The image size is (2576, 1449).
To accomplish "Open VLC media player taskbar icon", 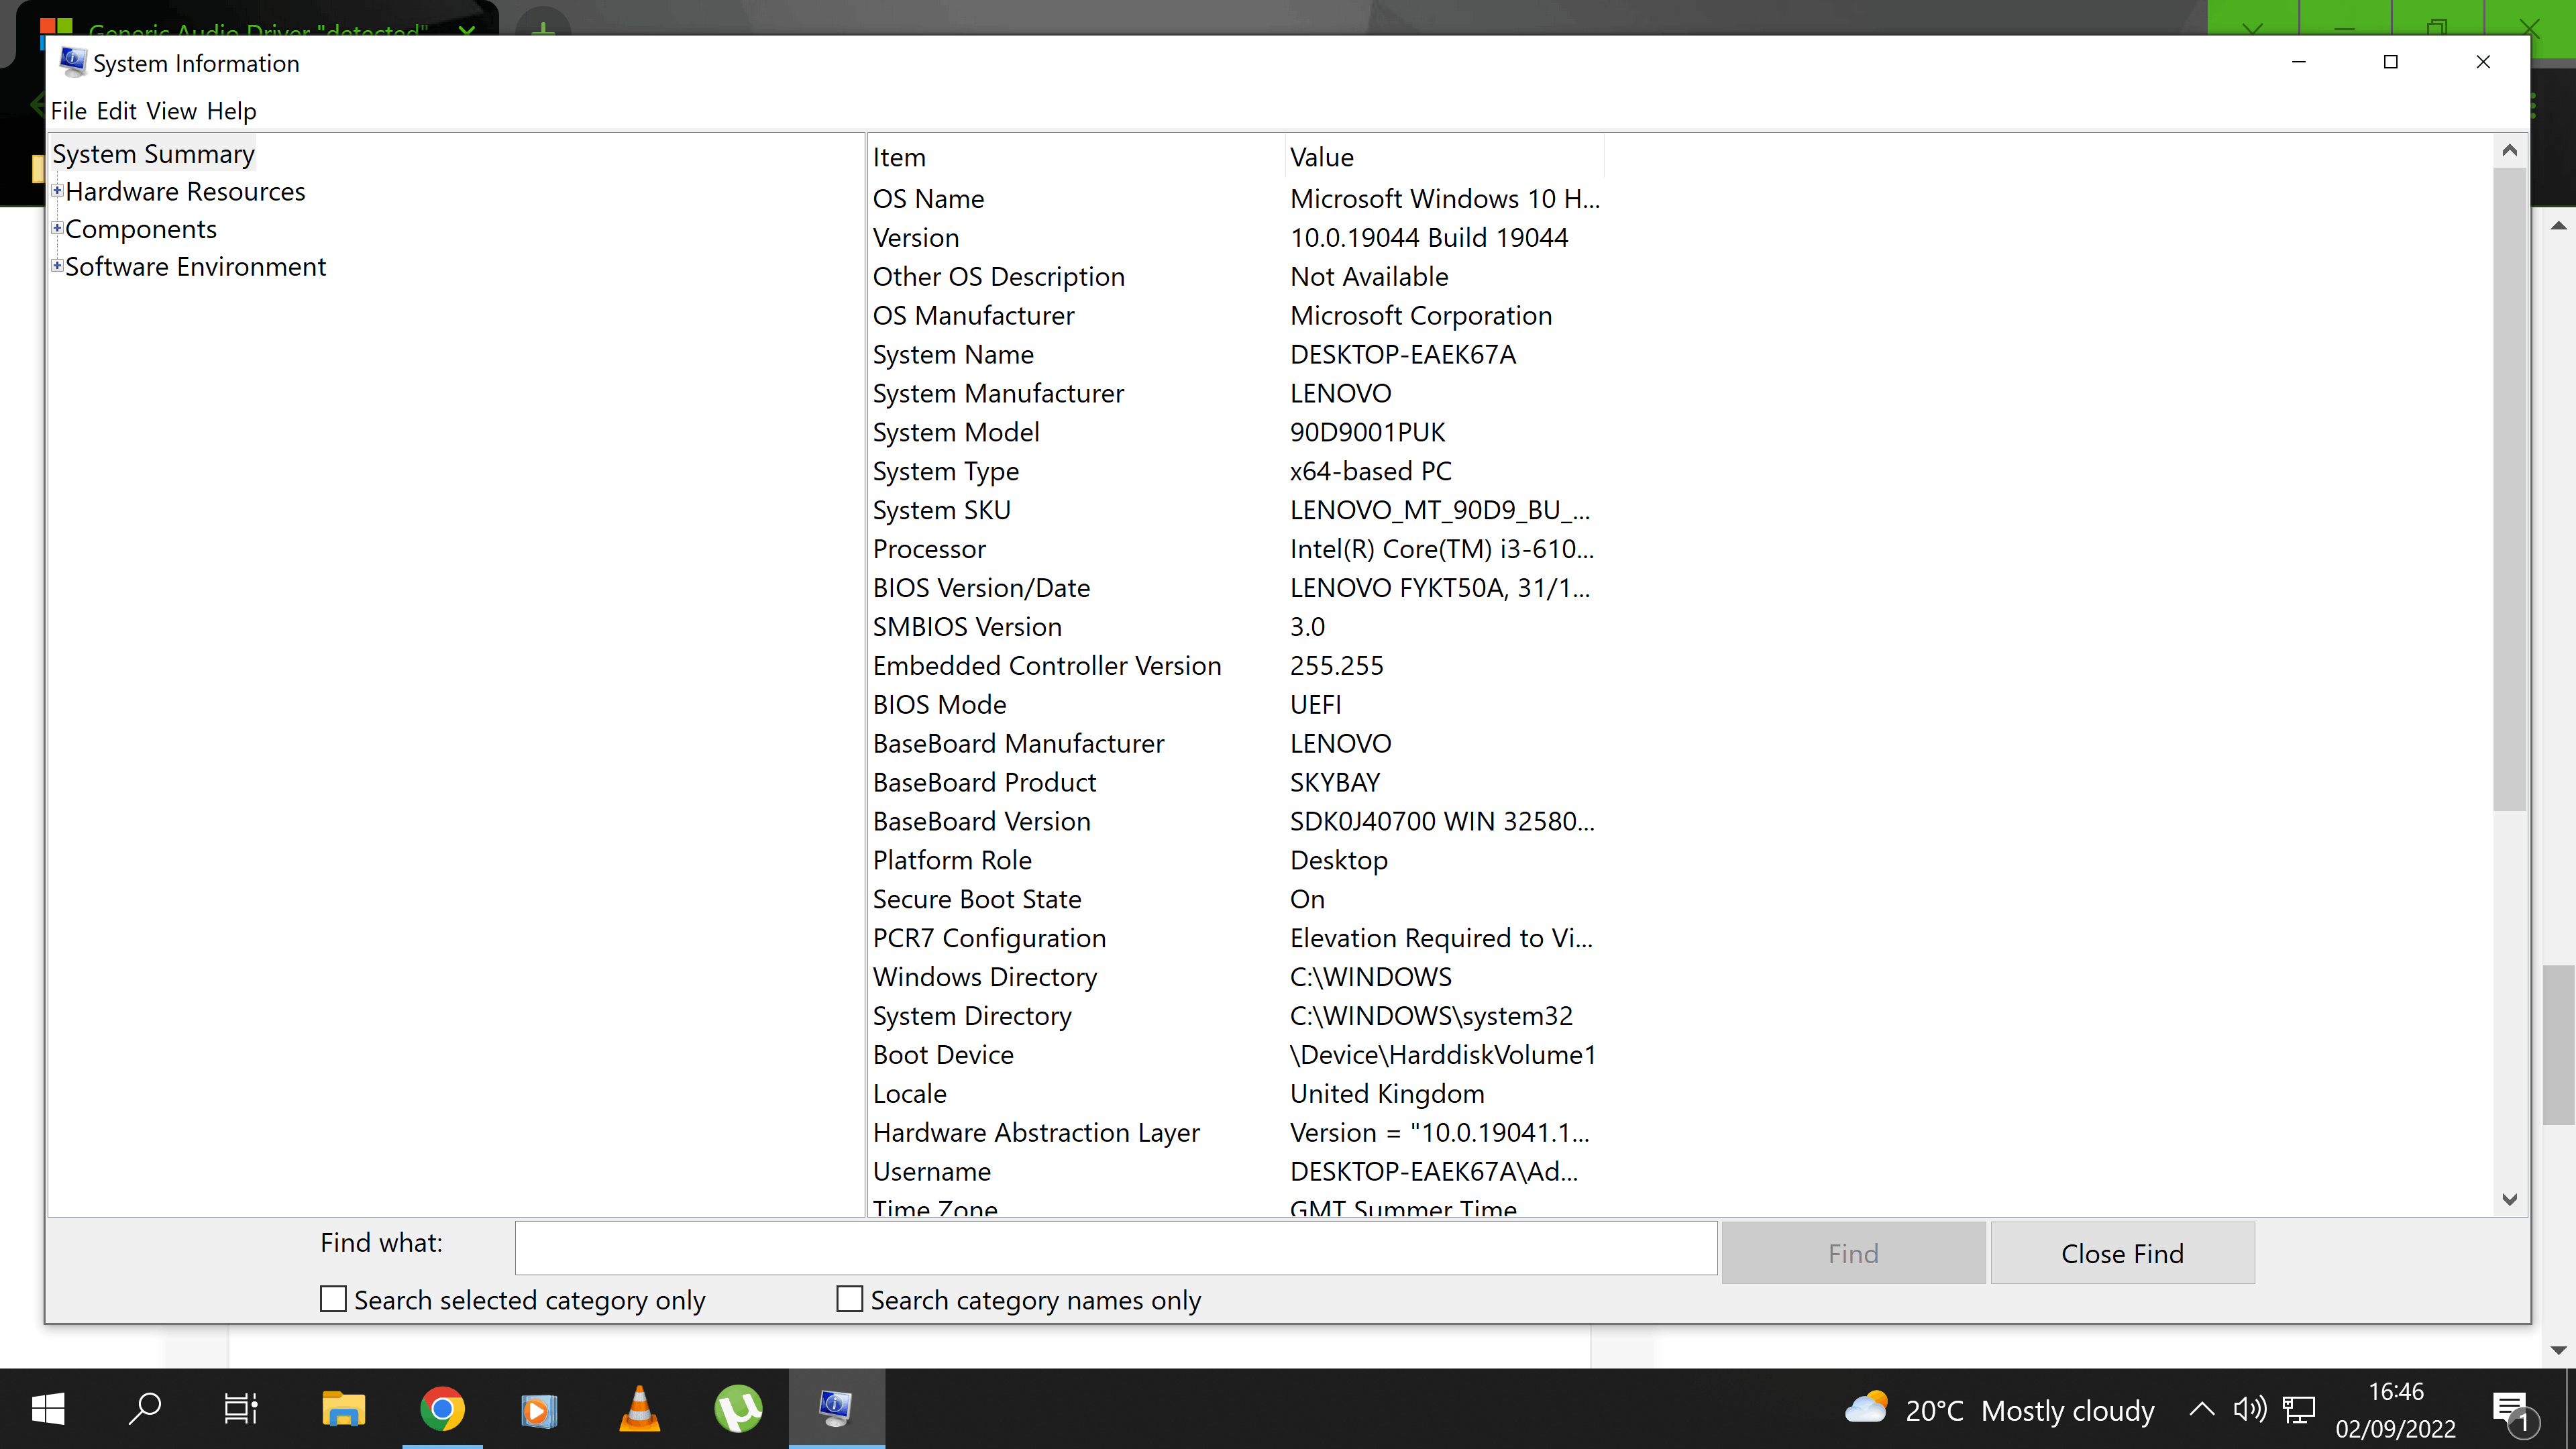I will [639, 1409].
